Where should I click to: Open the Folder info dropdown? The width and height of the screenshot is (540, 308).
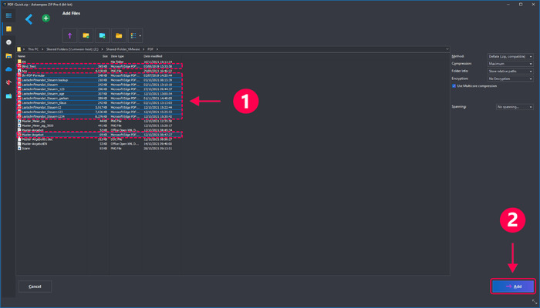pyautogui.click(x=511, y=71)
